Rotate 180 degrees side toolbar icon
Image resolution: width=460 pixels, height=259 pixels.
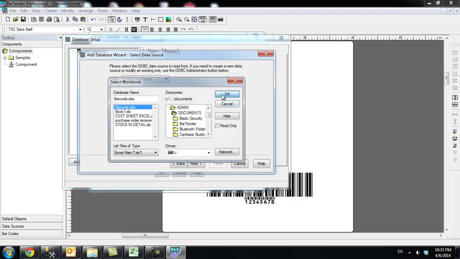point(455,139)
